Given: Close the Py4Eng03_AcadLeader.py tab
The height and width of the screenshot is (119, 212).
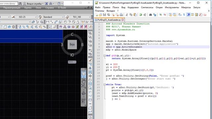Looking at the screenshot, I should (123, 20).
